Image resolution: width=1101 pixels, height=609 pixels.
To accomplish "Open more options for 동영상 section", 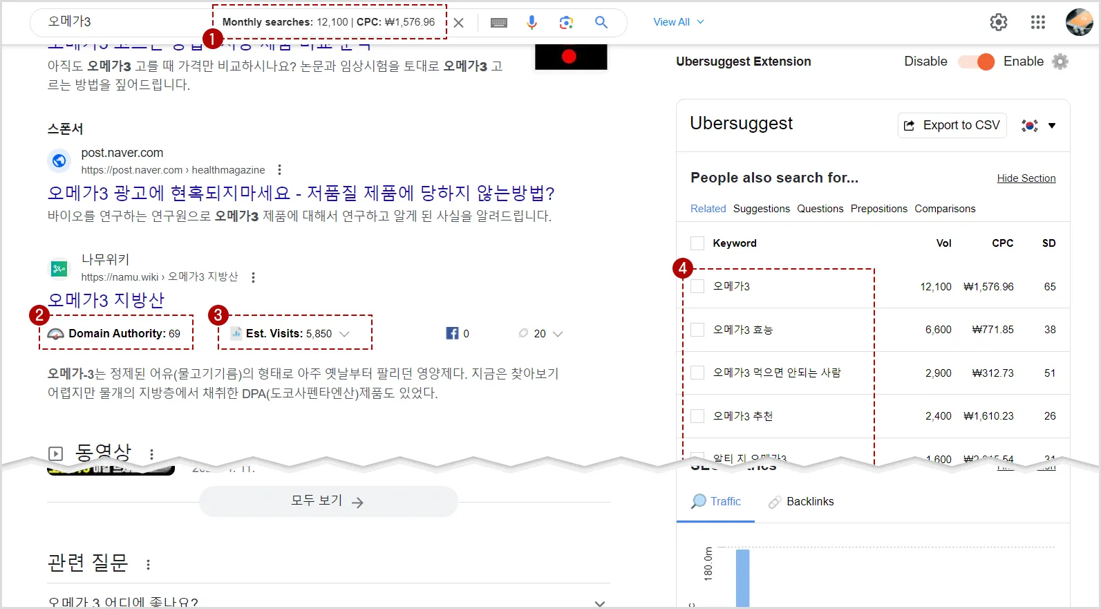I will [x=151, y=454].
